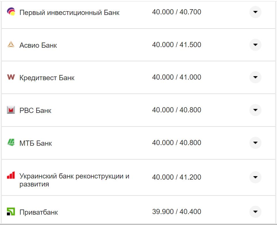277x225 pixels.
Task: Click the rate 40.000 / 41.500 for Асвио Банк
Action: point(177,45)
